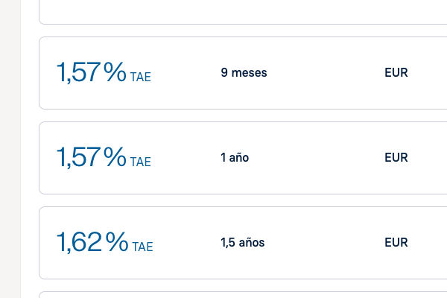This screenshot has width=447, height=298.
Task: Click the percent sign in the 1,62 % rate
Action: [117, 242]
